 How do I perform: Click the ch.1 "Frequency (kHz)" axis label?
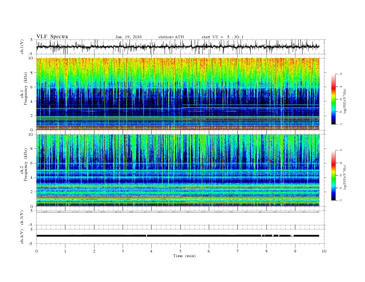tap(26, 88)
